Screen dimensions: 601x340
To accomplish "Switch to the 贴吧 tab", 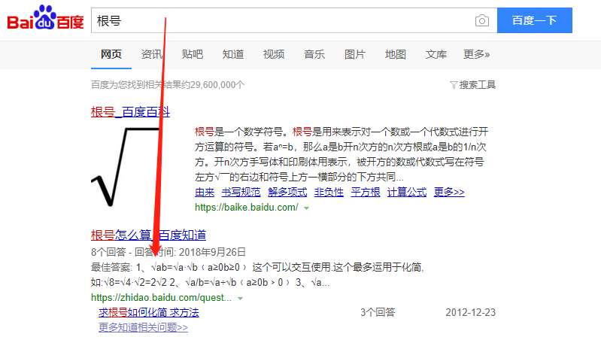I will point(193,54).
